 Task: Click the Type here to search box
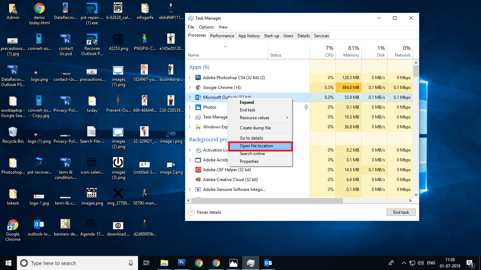[x=77, y=263]
